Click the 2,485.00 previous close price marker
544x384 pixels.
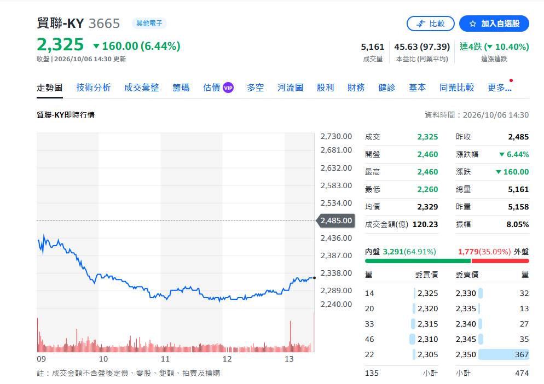coord(335,220)
